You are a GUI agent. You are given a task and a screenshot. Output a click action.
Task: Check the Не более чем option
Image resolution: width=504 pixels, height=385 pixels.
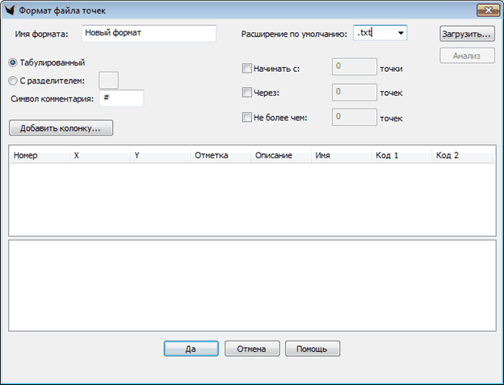(x=247, y=117)
